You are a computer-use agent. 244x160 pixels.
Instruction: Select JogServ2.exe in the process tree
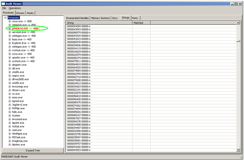pos(19,105)
